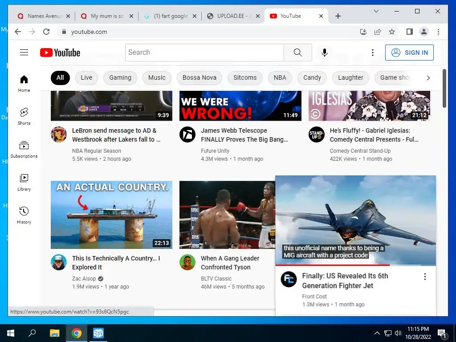Screen dimensions: 456x342
Task: Open the YouTube hamburger guide menu
Action: coord(24,53)
